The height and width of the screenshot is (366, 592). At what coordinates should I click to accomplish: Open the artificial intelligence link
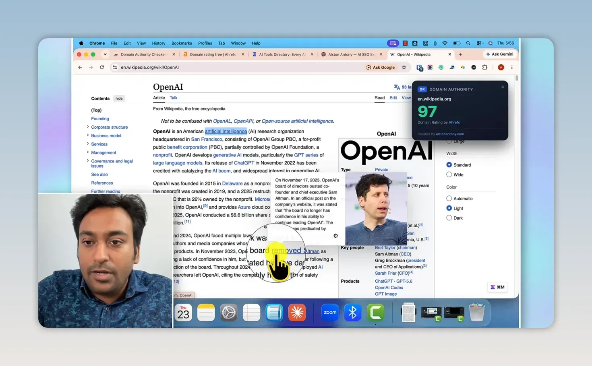click(226, 132)
